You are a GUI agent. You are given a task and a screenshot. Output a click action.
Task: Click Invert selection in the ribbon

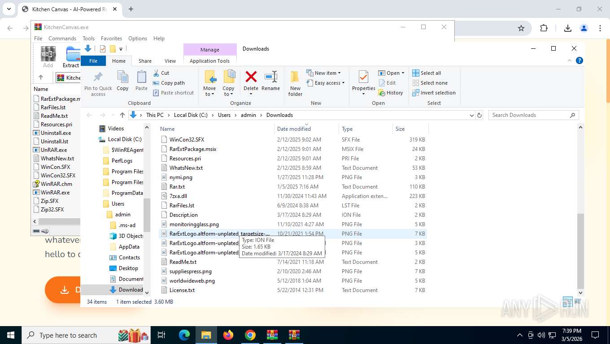tap(434, 93)
